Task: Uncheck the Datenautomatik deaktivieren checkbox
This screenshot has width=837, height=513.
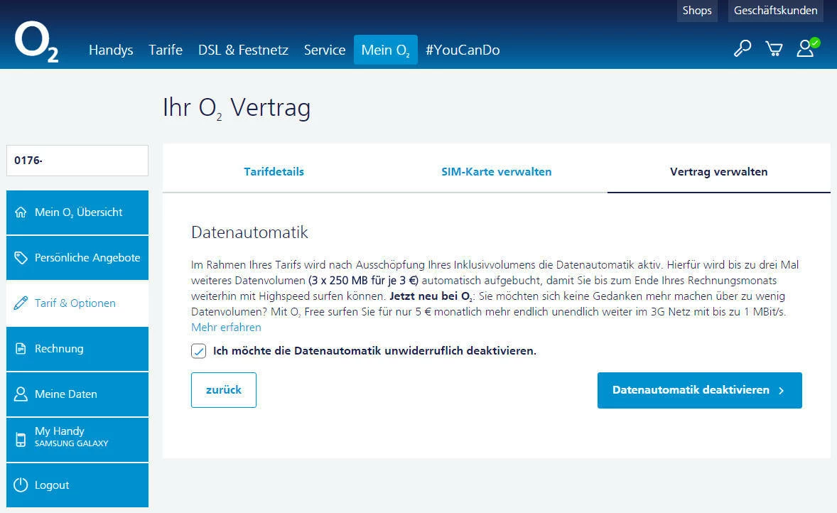Action: tap(198, 351)
